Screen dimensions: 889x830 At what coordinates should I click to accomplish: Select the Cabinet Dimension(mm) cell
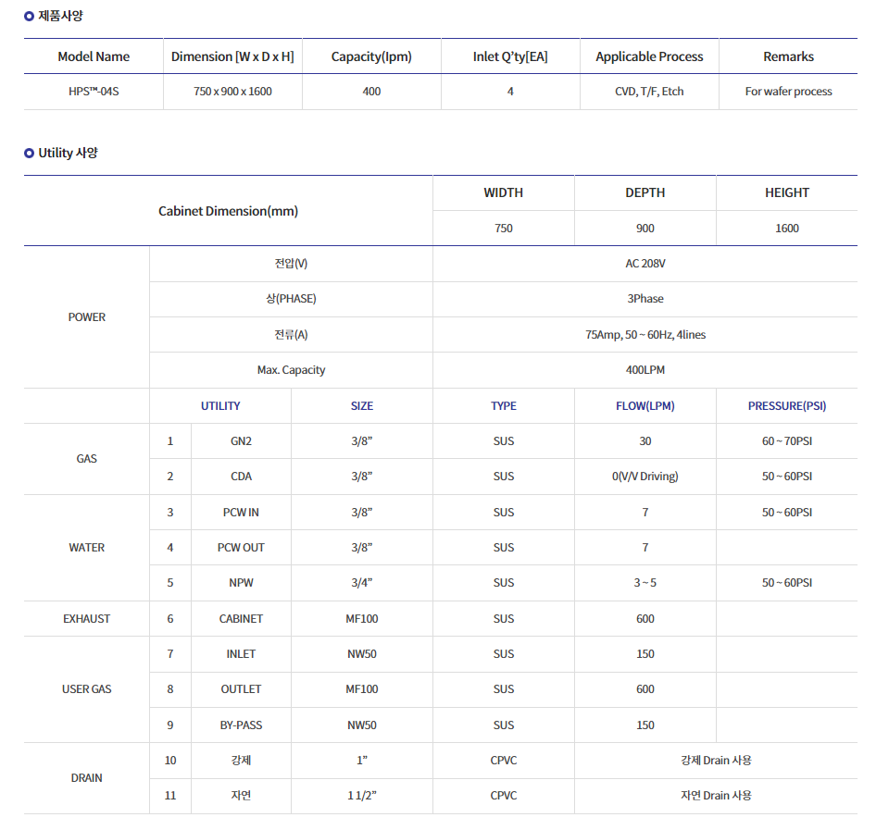click(x=228, y=211)
